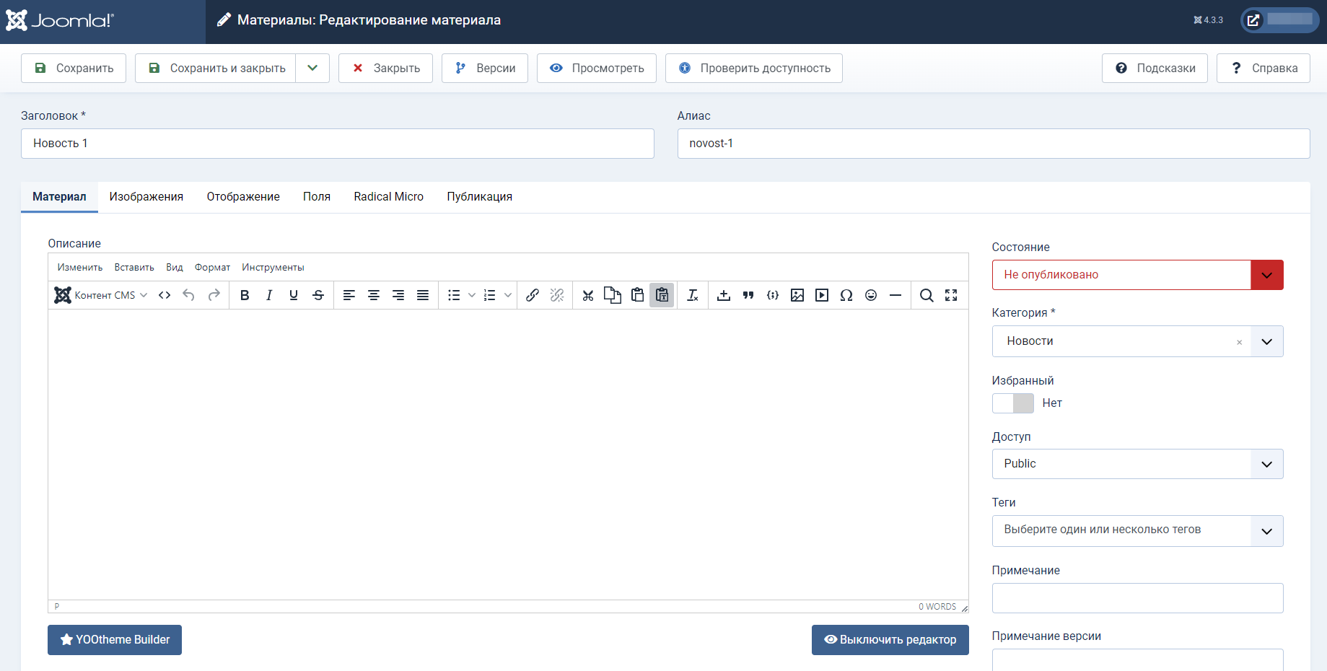Open the save options dropdown arrow
This screenshot has height=671, width=1327.
click(312, 68)
